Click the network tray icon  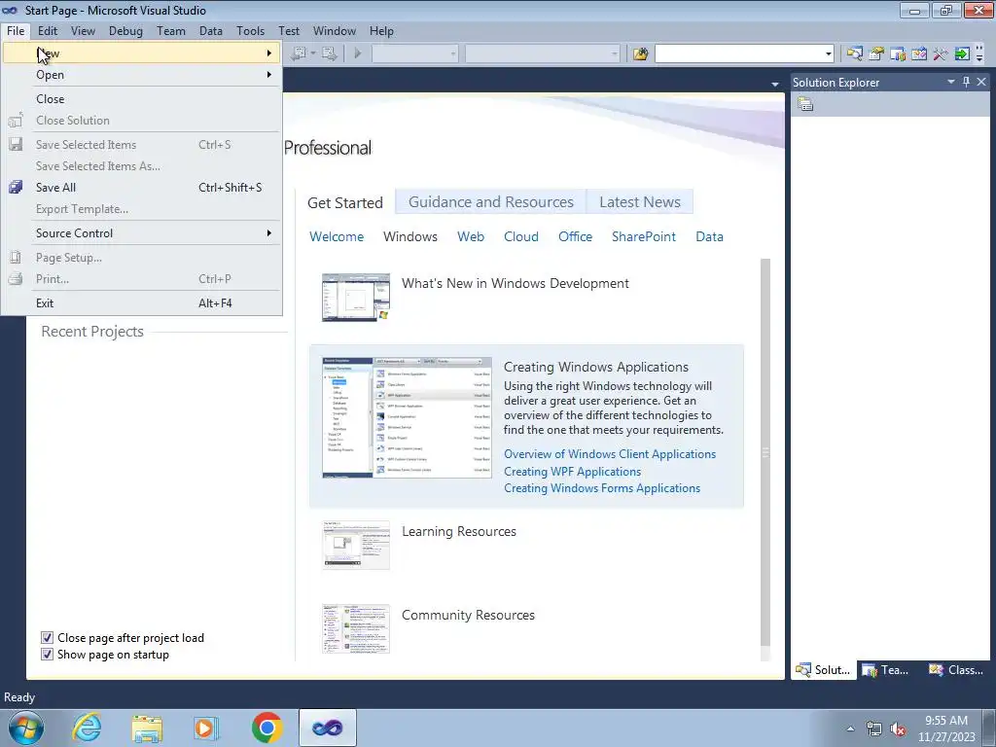[x=874, y=729]
